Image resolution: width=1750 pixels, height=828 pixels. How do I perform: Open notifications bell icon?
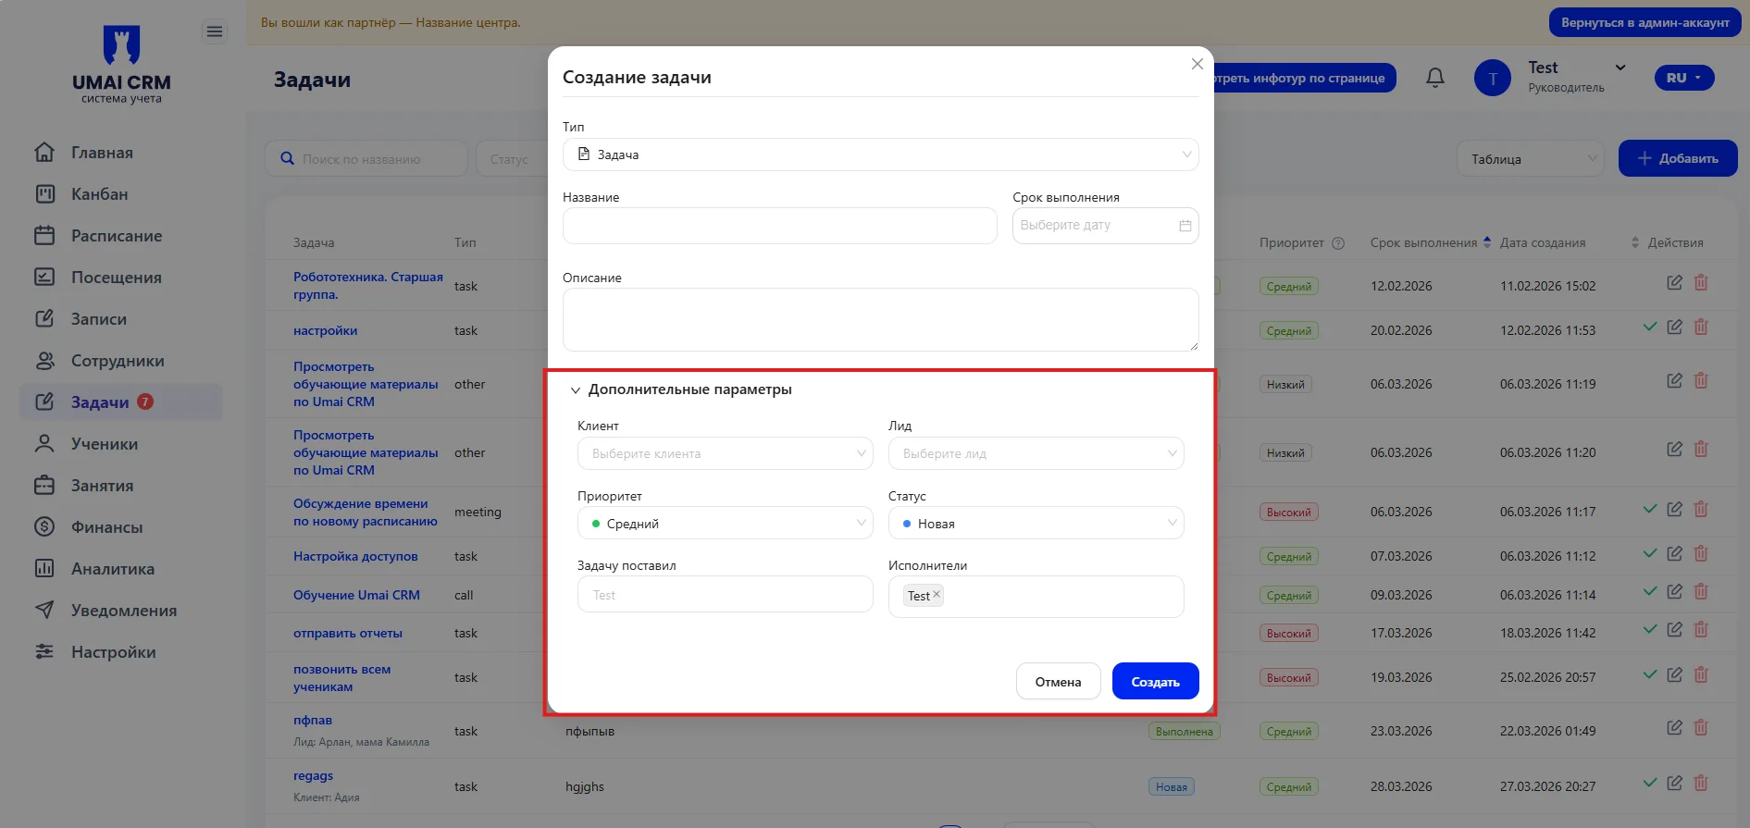[1435, 78]
